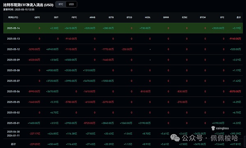246x148 pixels.
Task: Click the ARKB column header
Action: coord(92,17)
